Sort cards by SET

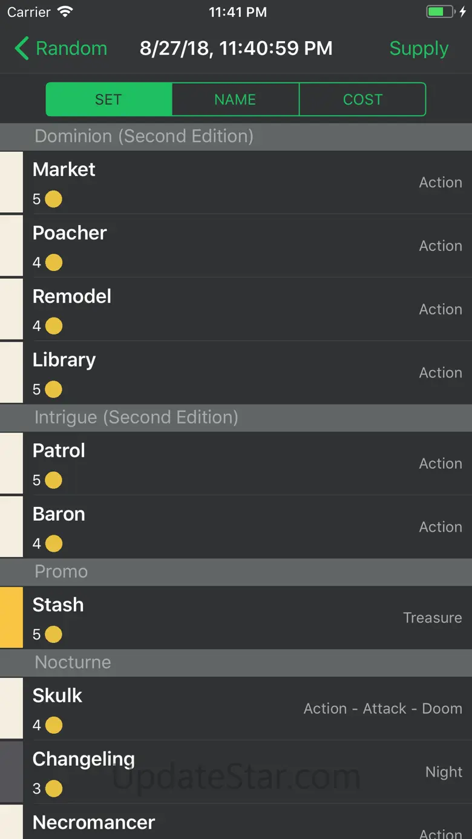pos(109,99)
